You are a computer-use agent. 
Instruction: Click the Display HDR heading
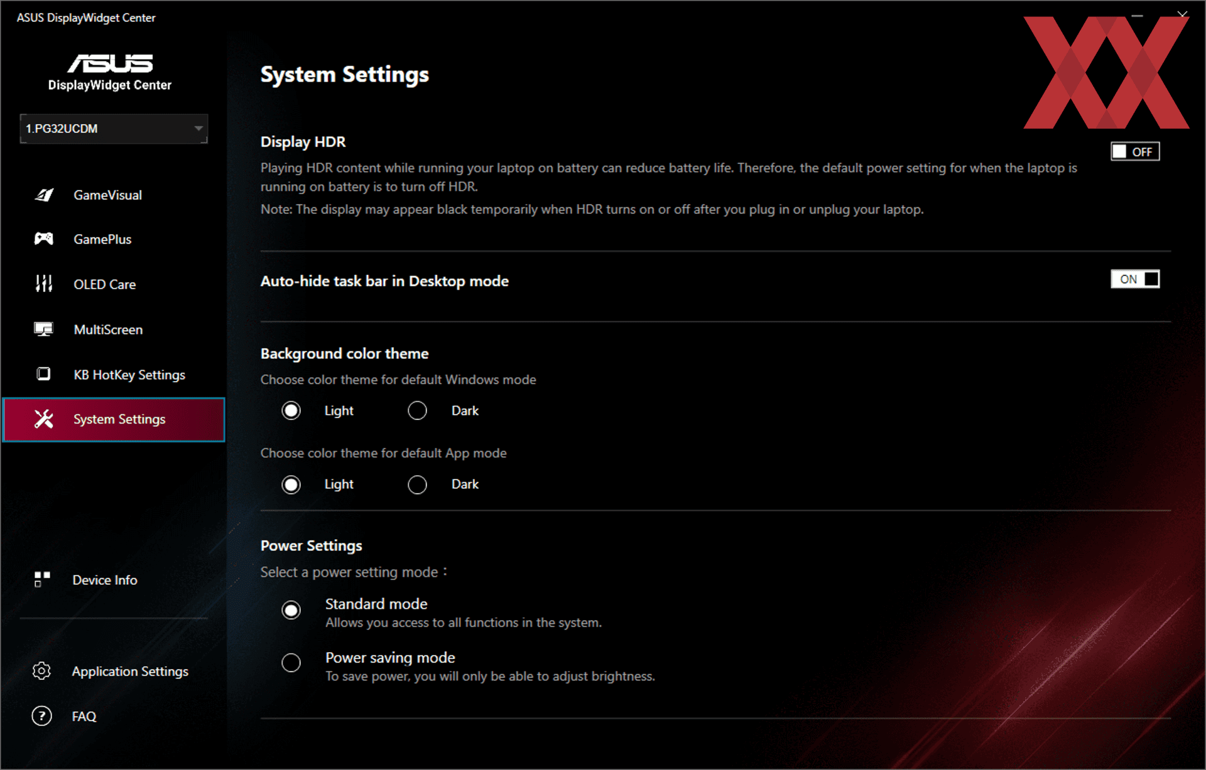[303, 142]
